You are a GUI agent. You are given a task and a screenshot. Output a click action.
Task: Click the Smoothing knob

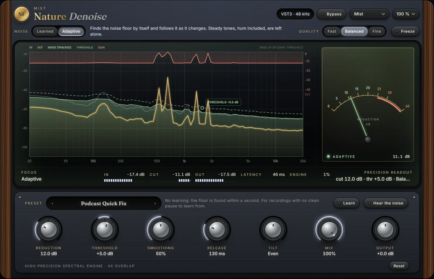tap(161, 230)
